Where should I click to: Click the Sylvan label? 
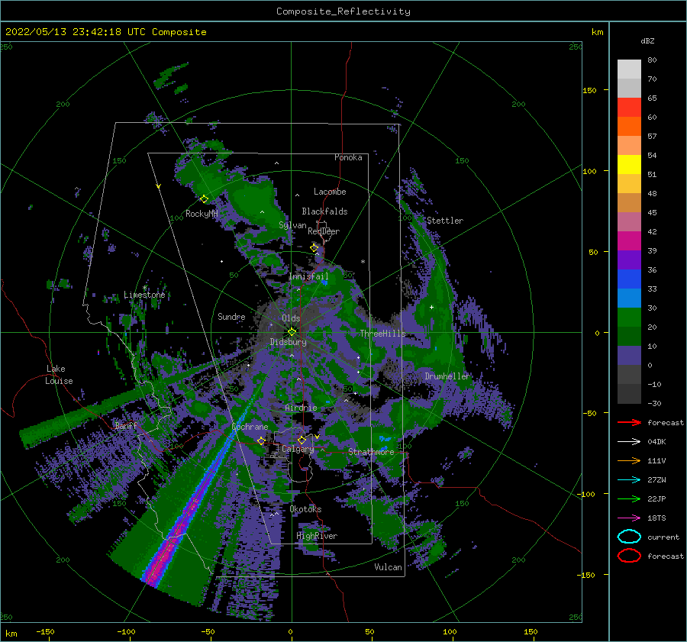292,225
